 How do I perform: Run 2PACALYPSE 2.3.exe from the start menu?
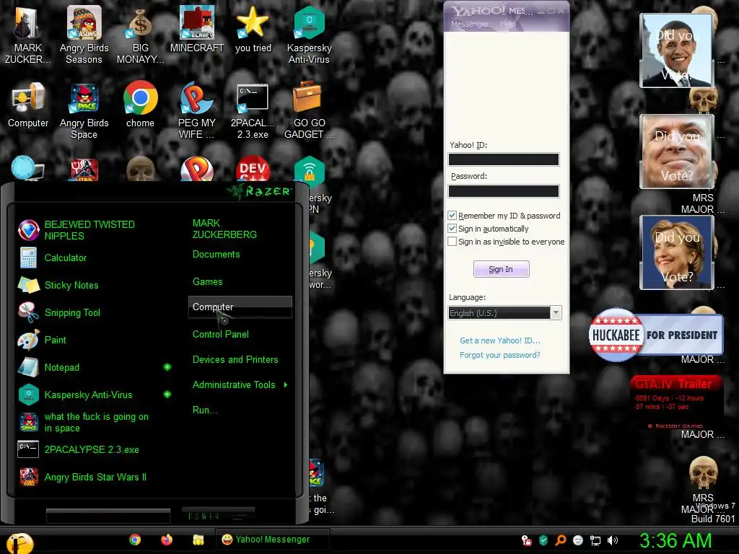78,449
